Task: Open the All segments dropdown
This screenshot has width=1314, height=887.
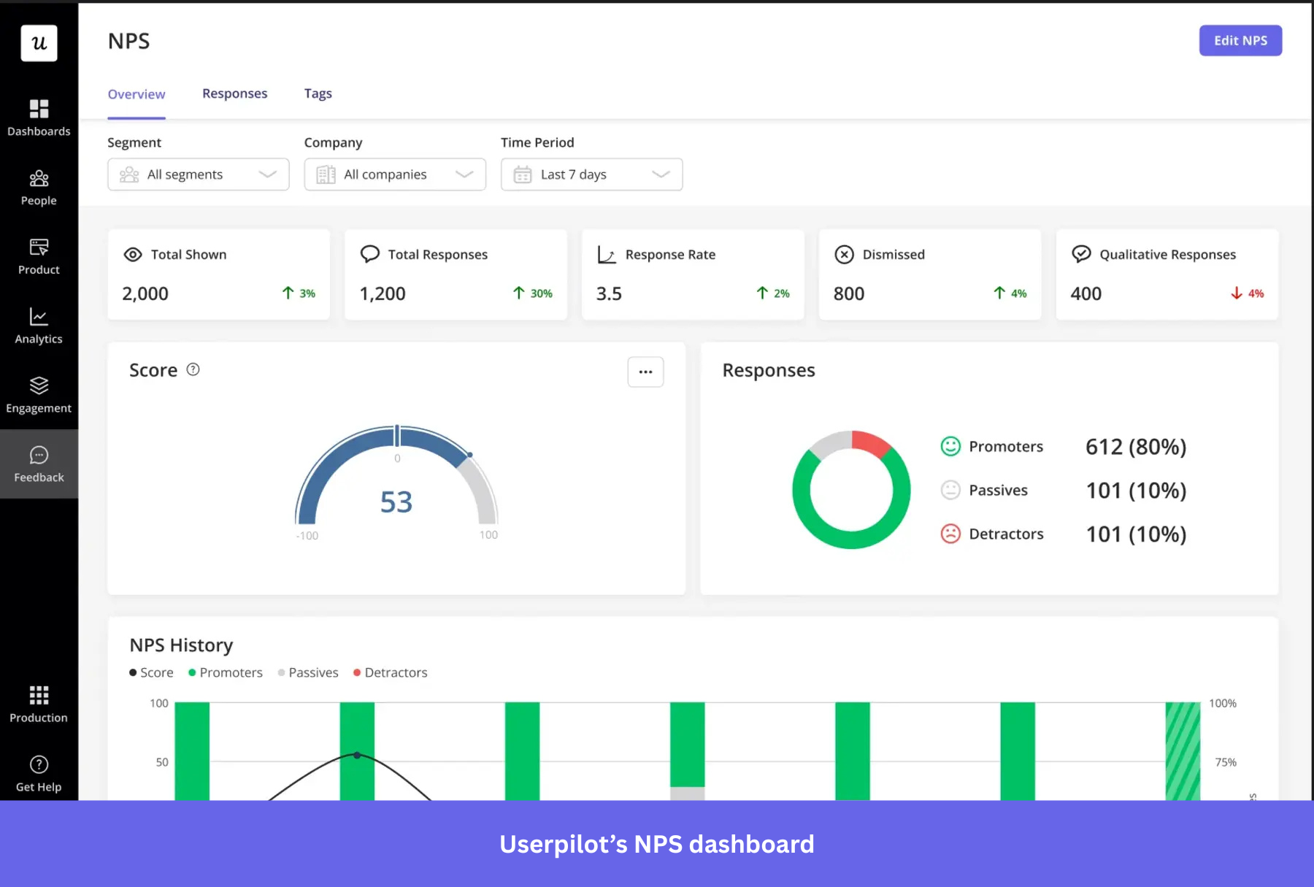Action: (x=198, y=174)
